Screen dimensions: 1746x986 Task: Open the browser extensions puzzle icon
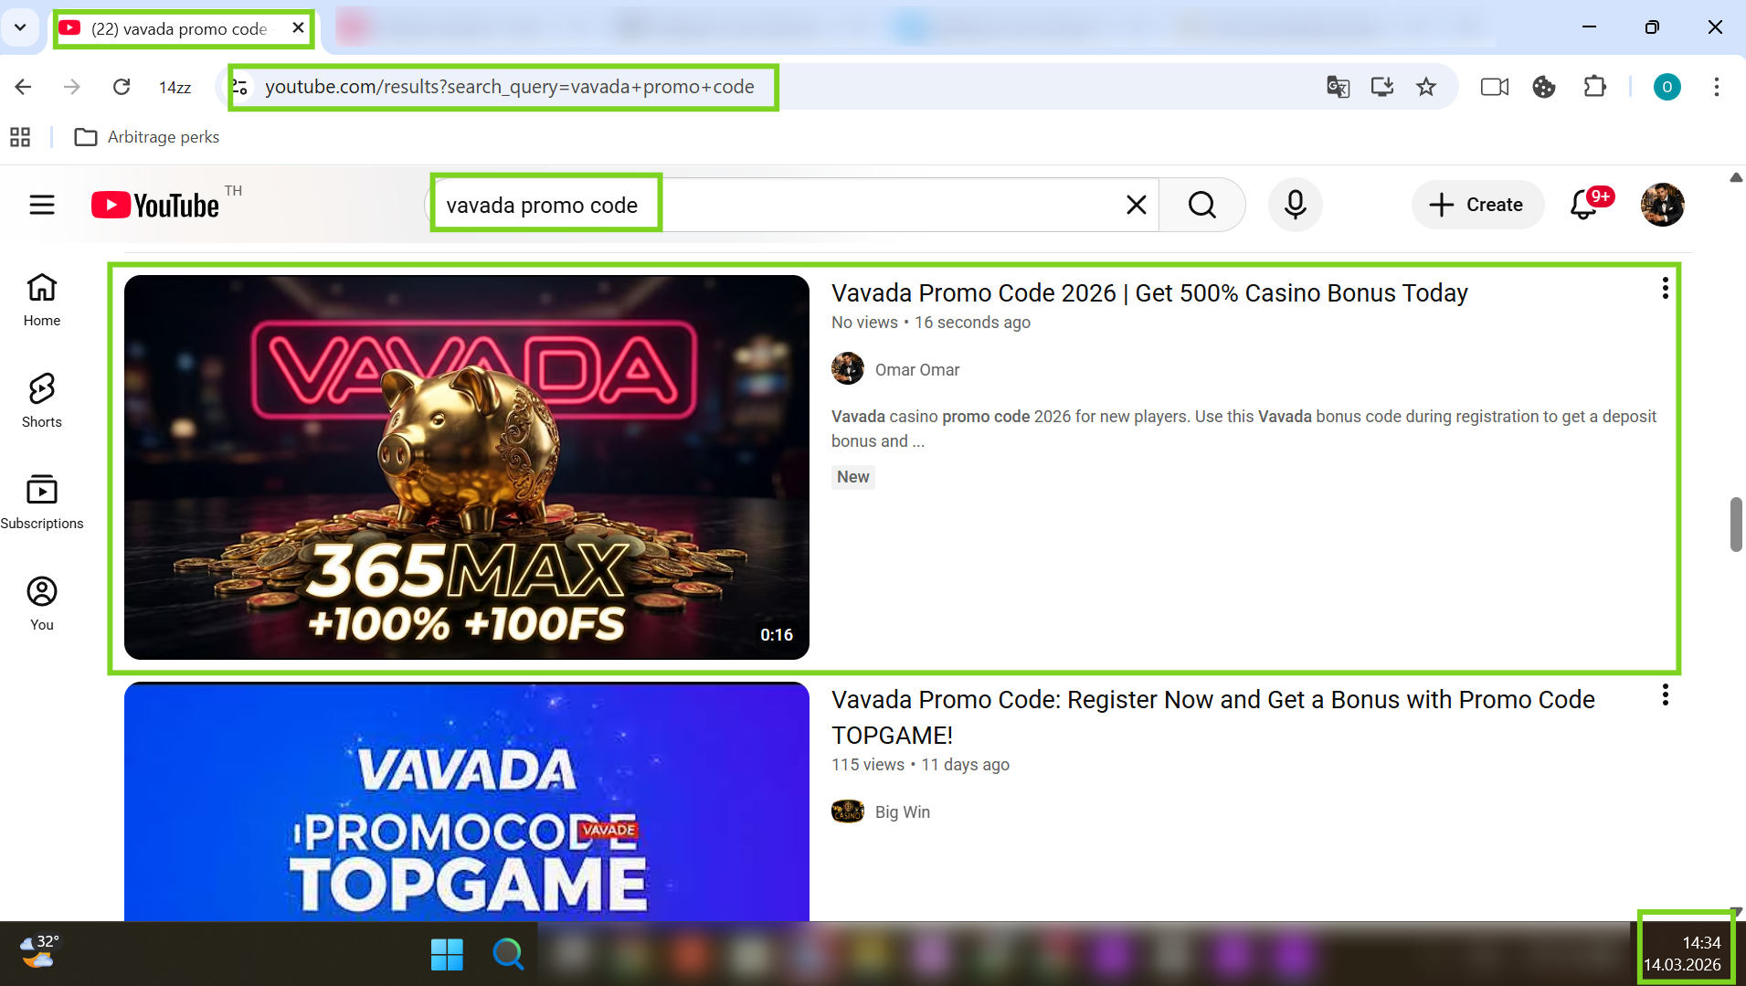pos(1594,87)
